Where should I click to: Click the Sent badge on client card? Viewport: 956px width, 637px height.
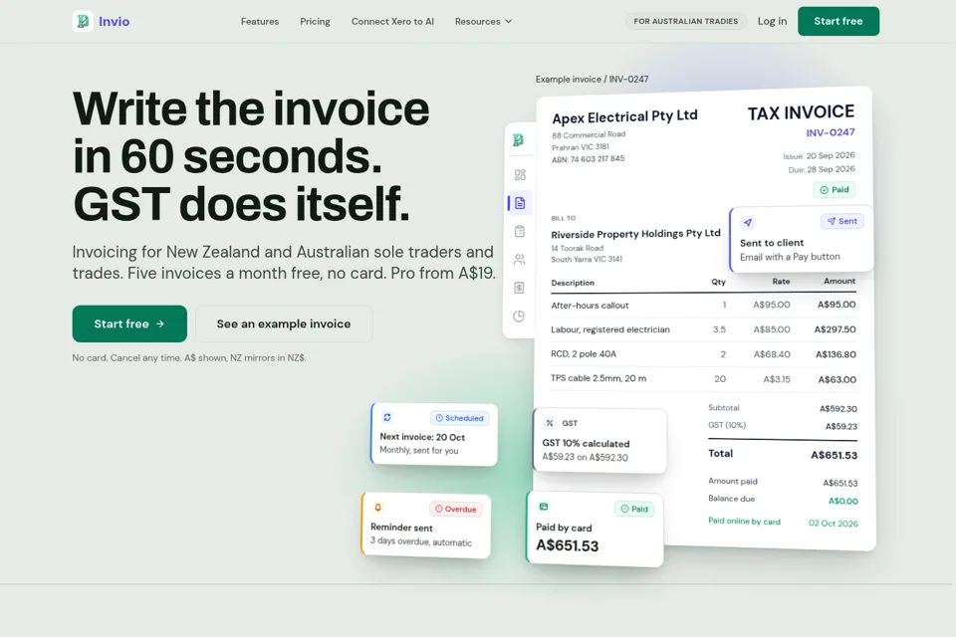click(x=842, y=221)
